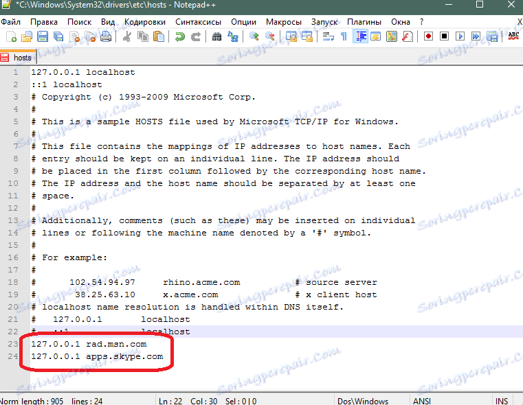523x405 pixels.
Task: Toggle the Document Map icon
Action: pos(392,36)
